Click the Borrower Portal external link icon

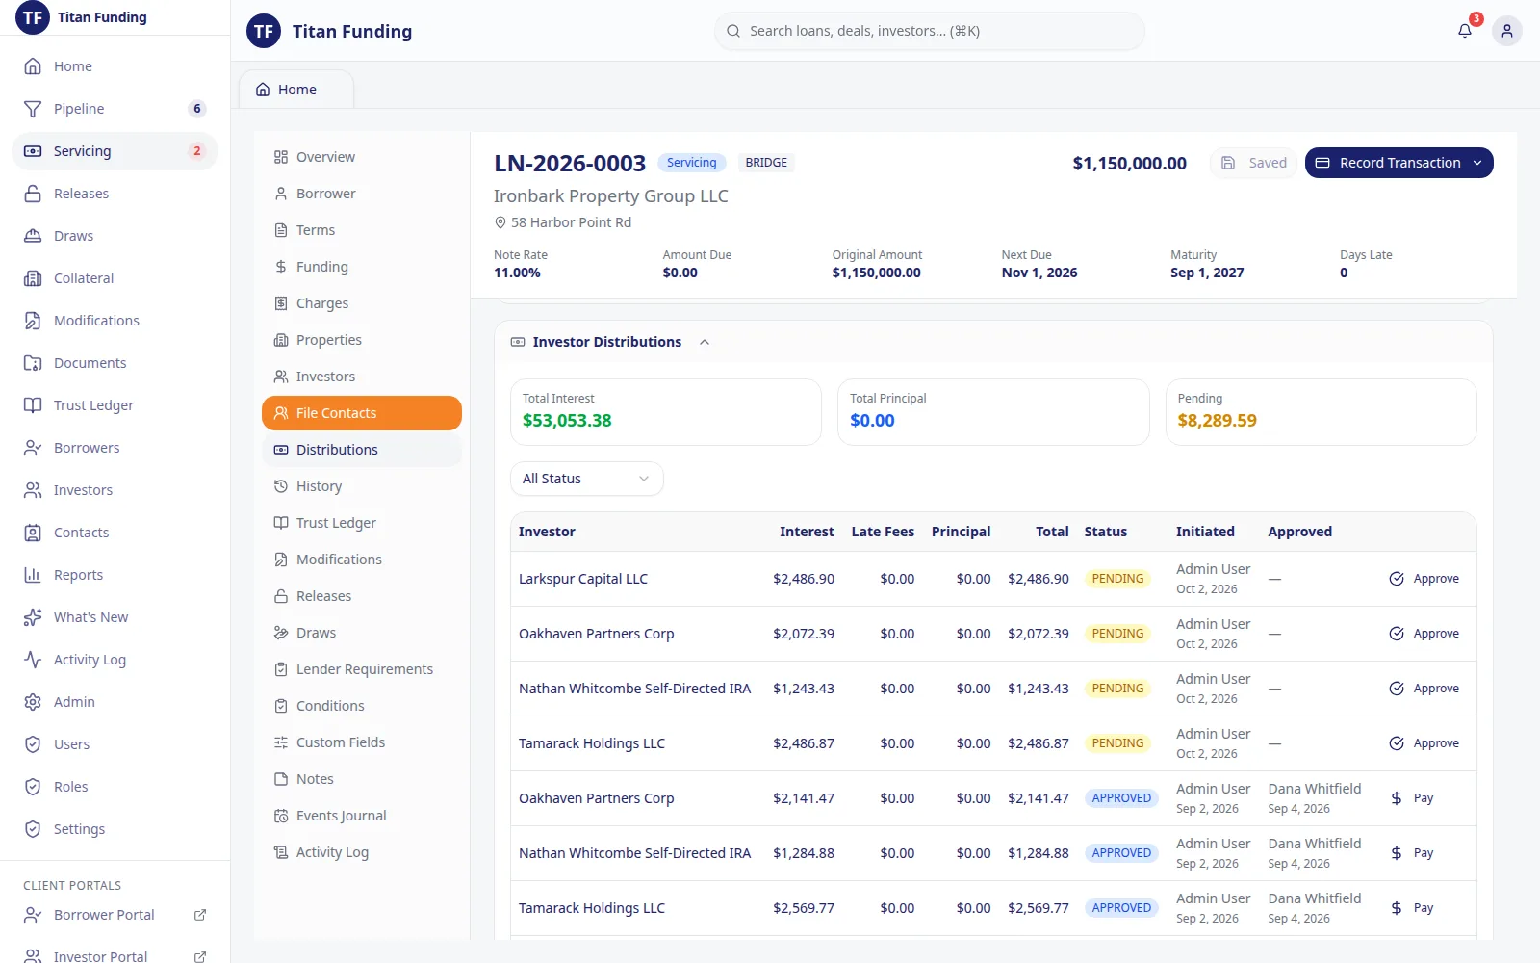coord(200,915)
